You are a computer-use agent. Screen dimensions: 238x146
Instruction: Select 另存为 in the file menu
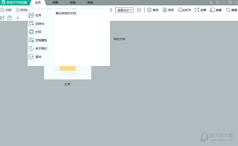(40, 24)
